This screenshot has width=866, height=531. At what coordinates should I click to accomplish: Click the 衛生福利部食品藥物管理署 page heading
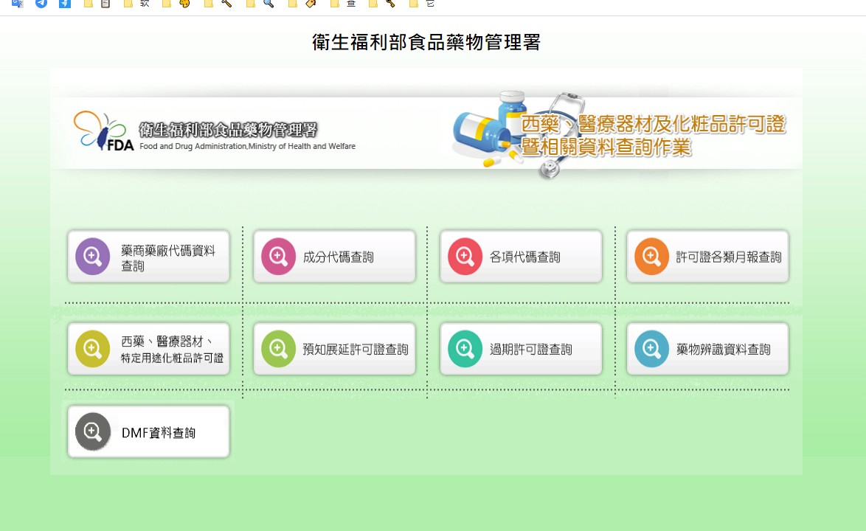coord(426,42)
